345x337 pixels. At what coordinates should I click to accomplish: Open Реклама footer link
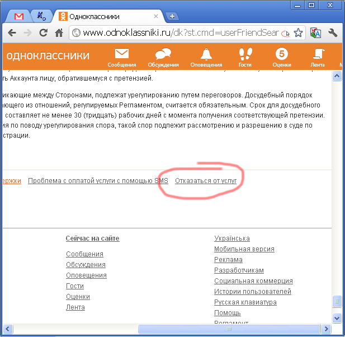(228, 260)
